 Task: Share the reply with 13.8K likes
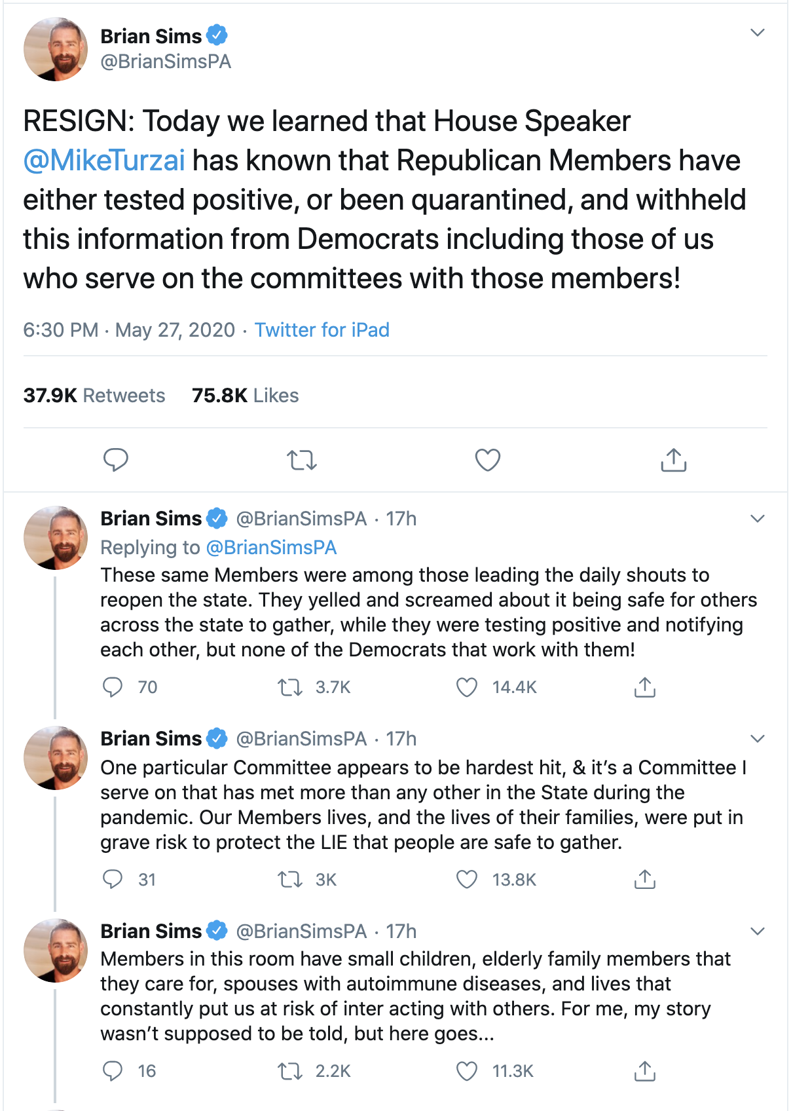coord(644,879)
